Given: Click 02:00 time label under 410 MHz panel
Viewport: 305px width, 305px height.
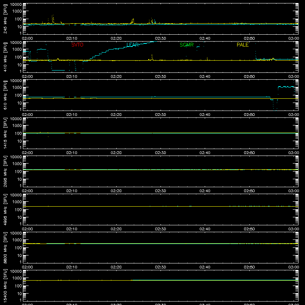Looking at the screenshot, I should [x=27, y=77].
